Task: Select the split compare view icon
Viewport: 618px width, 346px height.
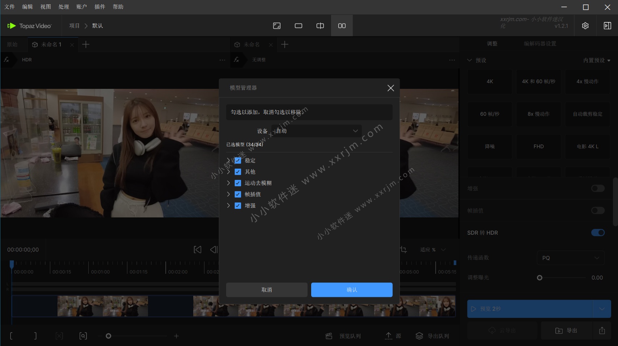Action: click(x=320, y=26)
